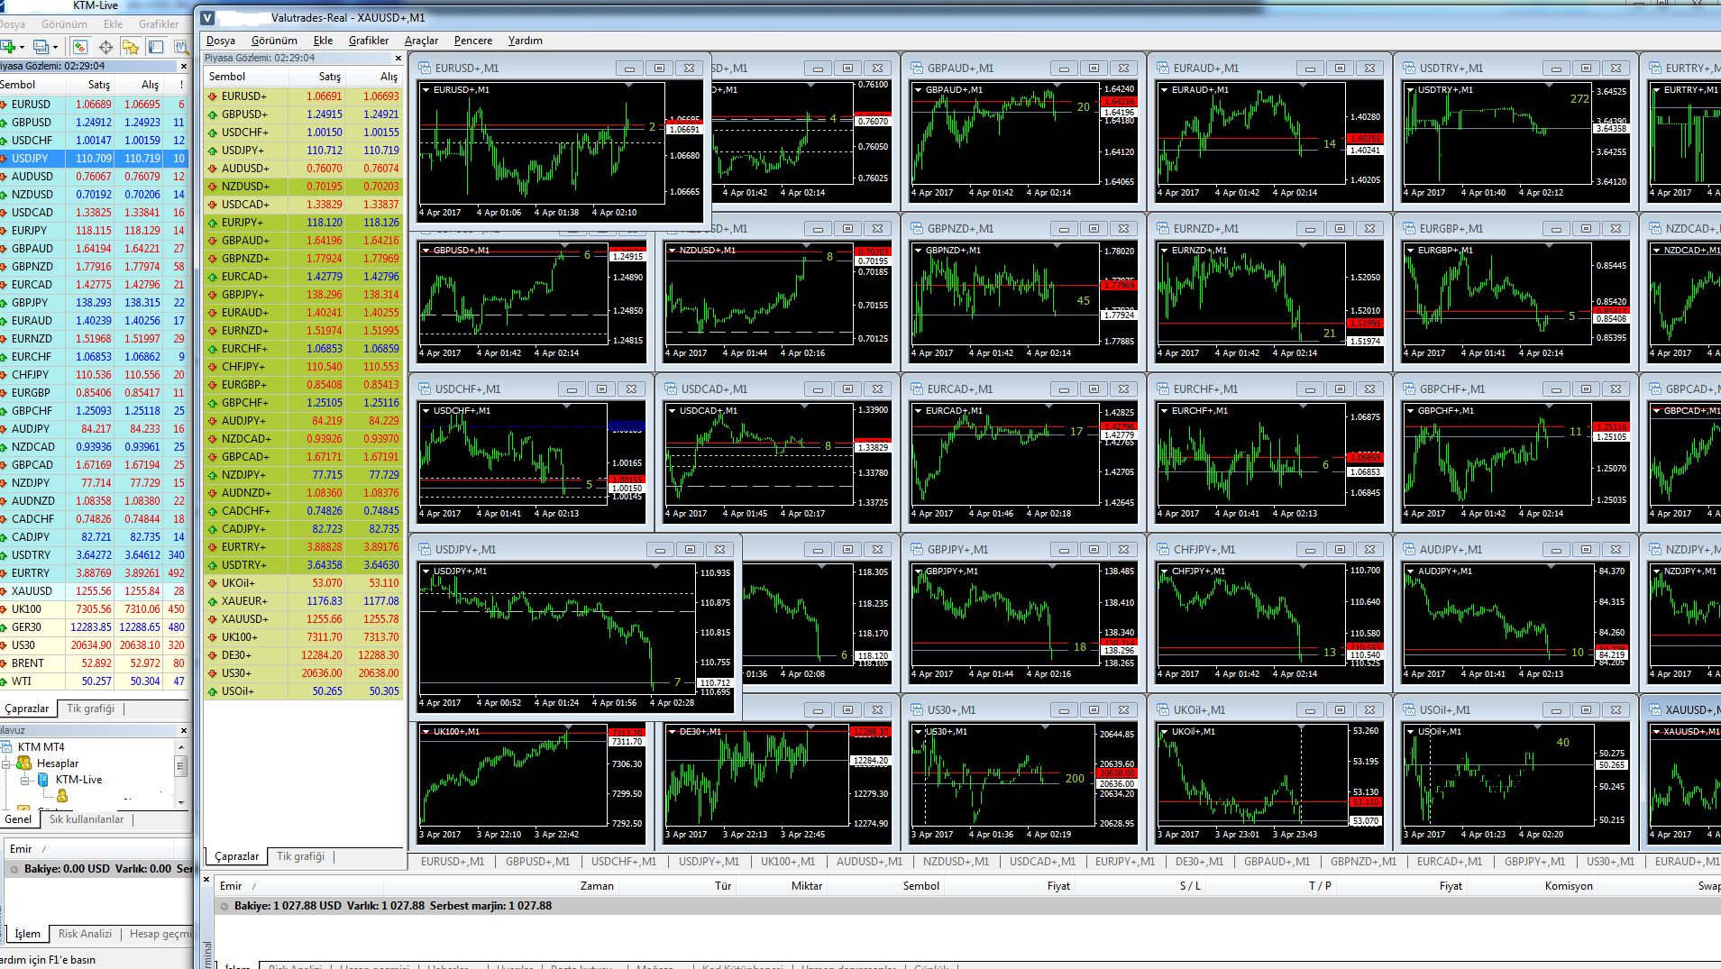Open the Pencere menu
Screen dimensions: 1721x969
click(x=473, y=41)
